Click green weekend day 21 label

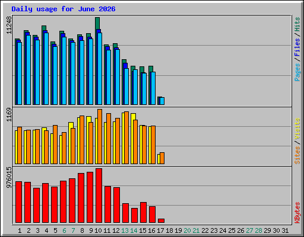pyautogui.click(x=196, y=230)
